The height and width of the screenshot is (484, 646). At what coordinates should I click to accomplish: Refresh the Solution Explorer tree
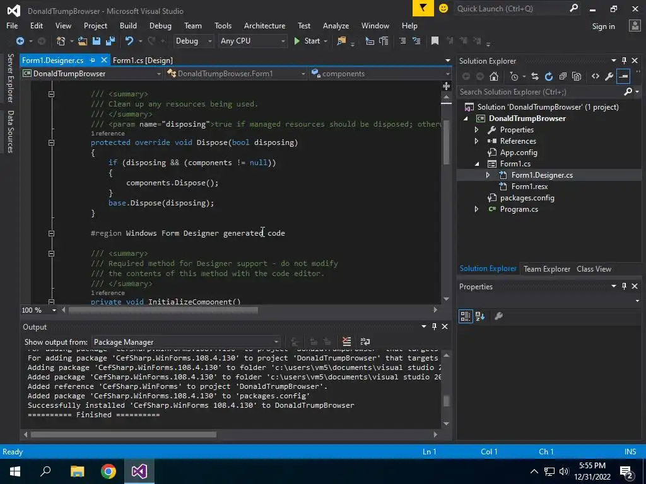(x=549, y=76)
